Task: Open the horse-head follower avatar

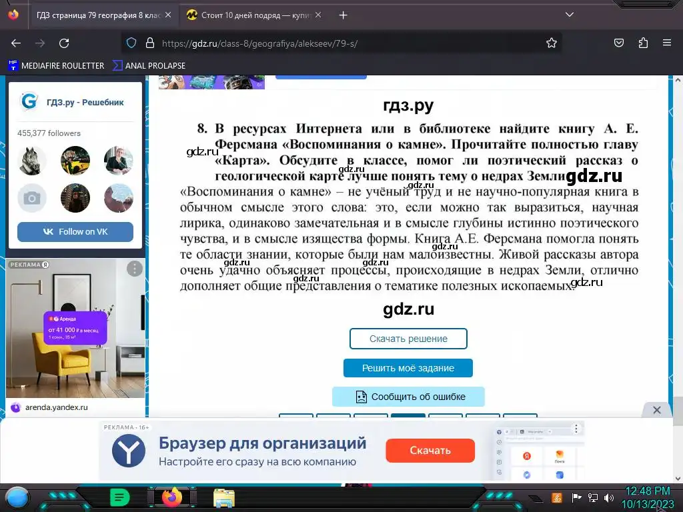Action: 32,161
